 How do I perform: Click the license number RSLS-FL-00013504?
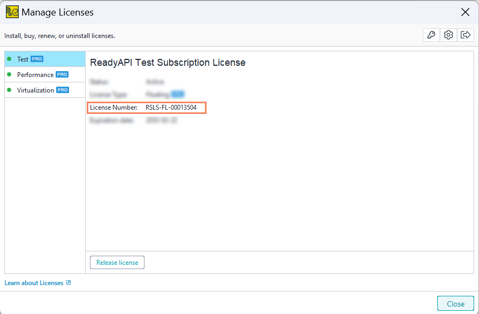[x=171, y=108]
